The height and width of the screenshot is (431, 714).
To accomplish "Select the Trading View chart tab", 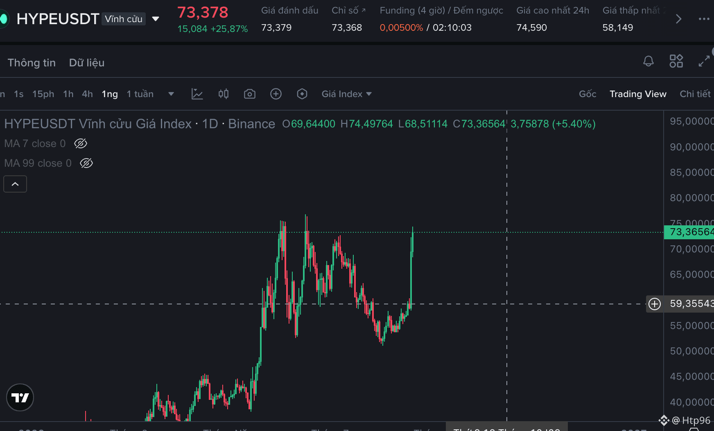I will pos(638,94).
